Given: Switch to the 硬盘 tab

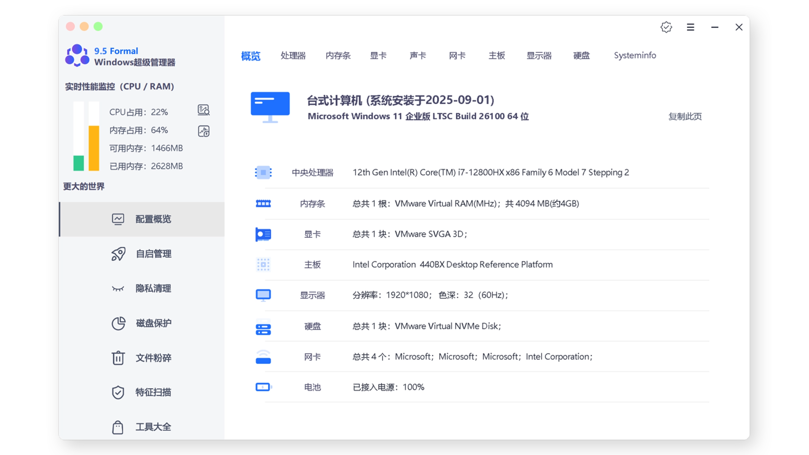Looking at the screenshot, I should point(581,56).
